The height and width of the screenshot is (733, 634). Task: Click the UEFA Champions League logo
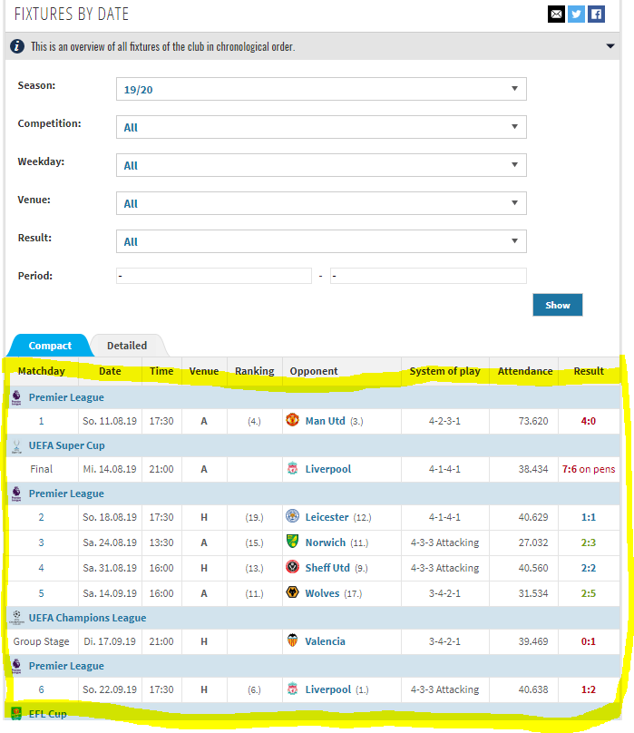coord(16,618)
